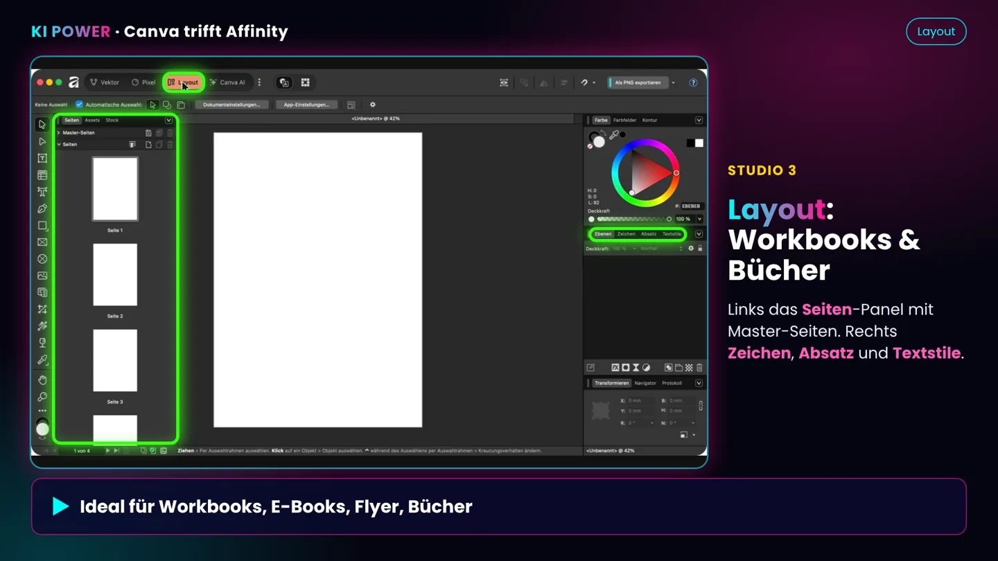Open the Assets tab
The width and height of the screenshot is (998, 561).
click(x=92, y=121)
